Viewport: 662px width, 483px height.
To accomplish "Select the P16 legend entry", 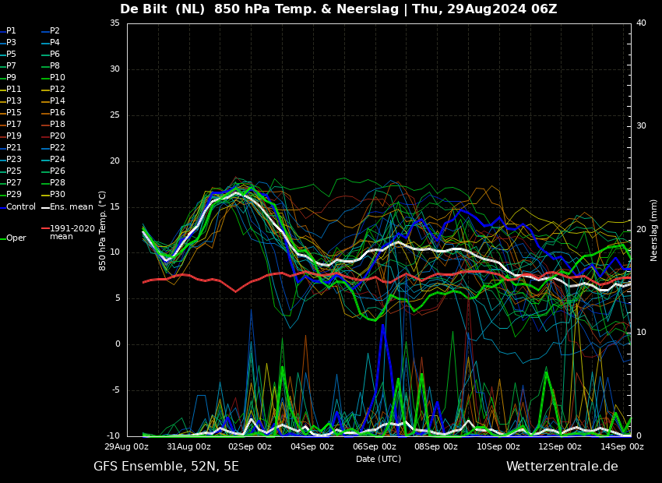I will tap(57, 113).
